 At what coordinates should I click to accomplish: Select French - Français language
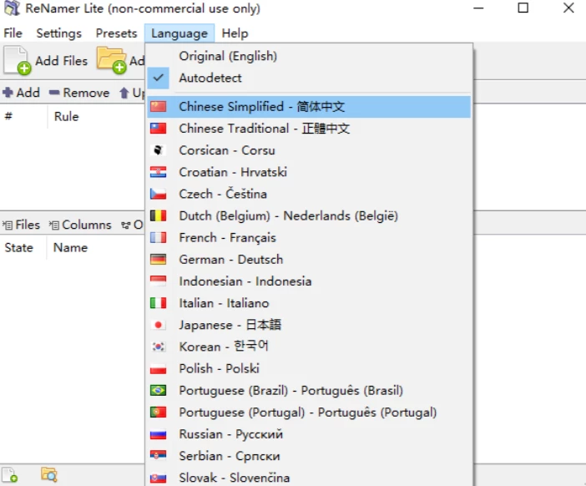click(309, 238)
